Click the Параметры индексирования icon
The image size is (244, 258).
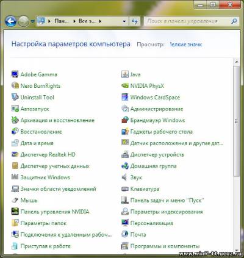125,212
